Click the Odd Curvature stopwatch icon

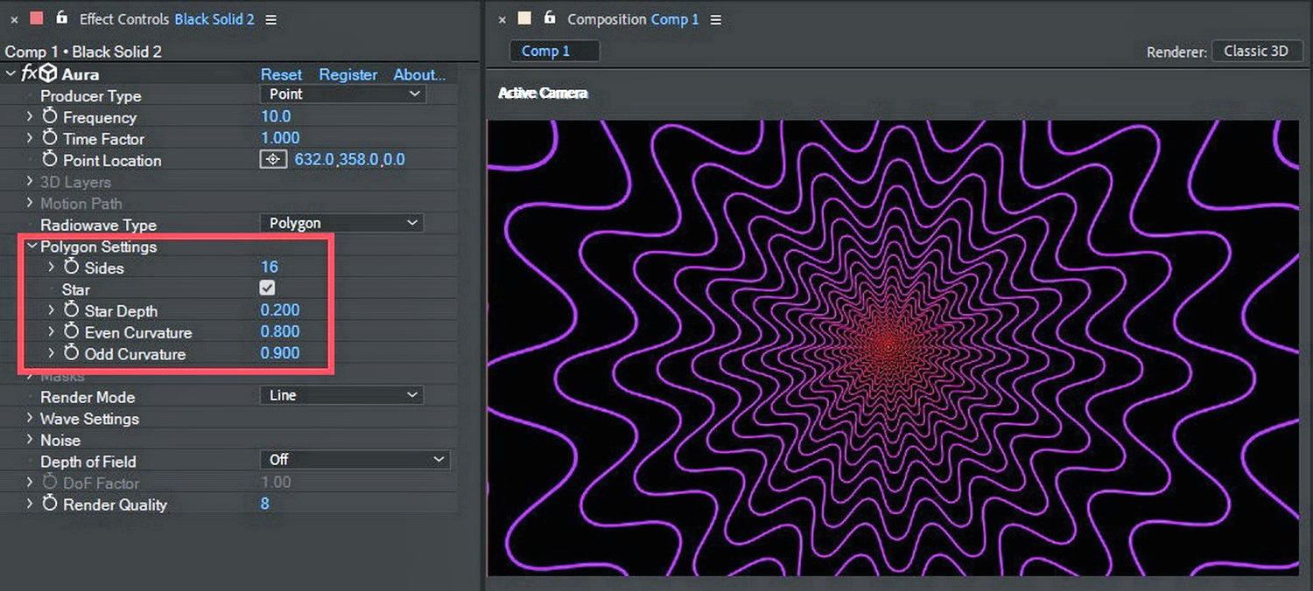point(71,353)
